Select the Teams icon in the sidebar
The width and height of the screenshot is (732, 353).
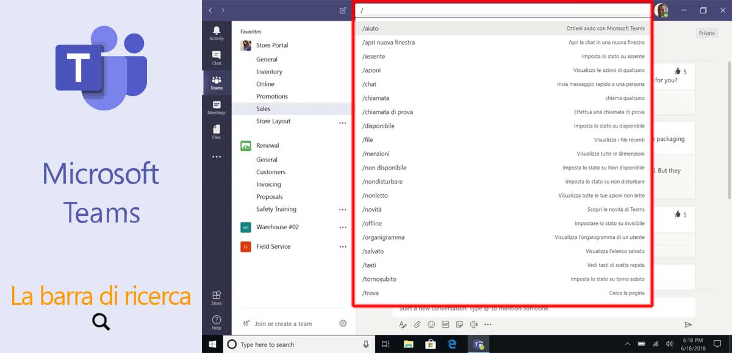(x=217, y=83)
